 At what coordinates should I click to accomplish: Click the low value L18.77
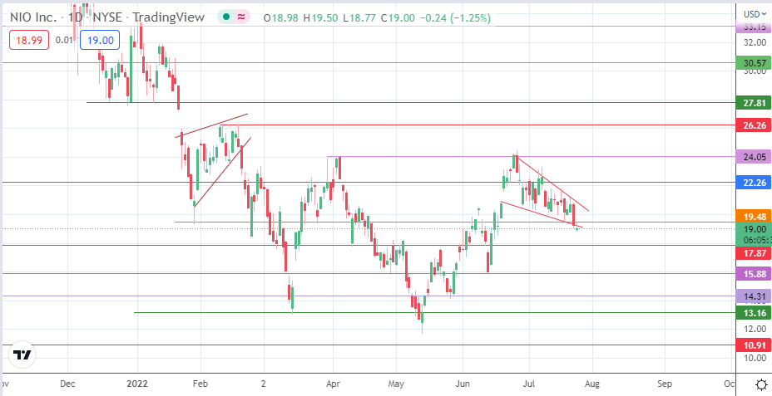tap(359, 18)
